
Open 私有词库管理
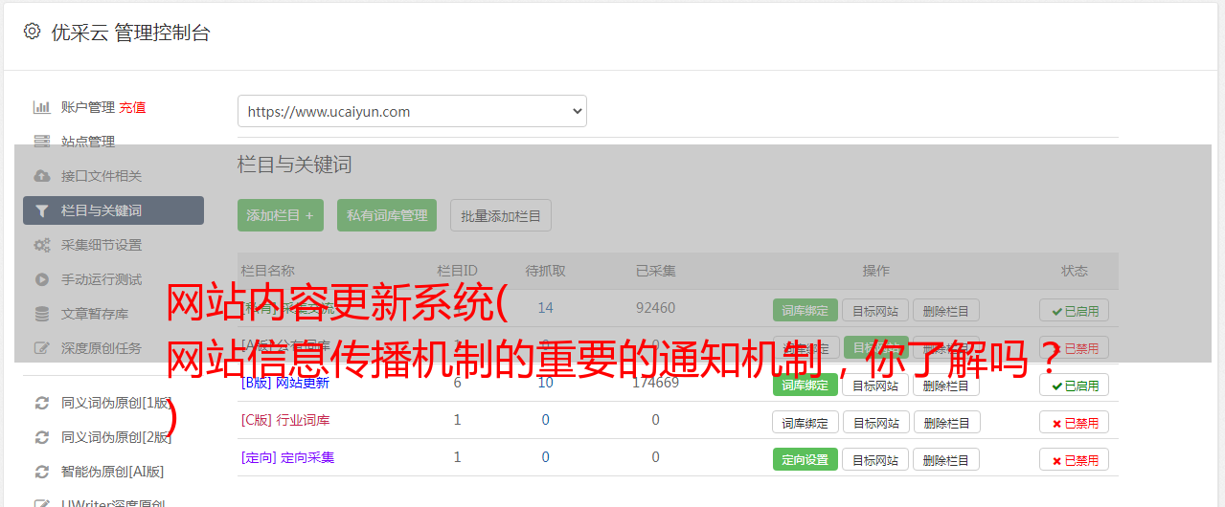[387, 215]
